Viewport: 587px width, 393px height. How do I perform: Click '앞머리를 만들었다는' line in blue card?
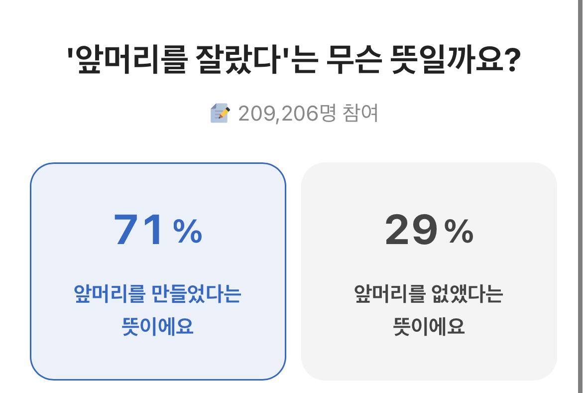158,293
